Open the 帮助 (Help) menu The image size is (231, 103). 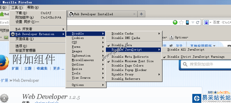33,7
